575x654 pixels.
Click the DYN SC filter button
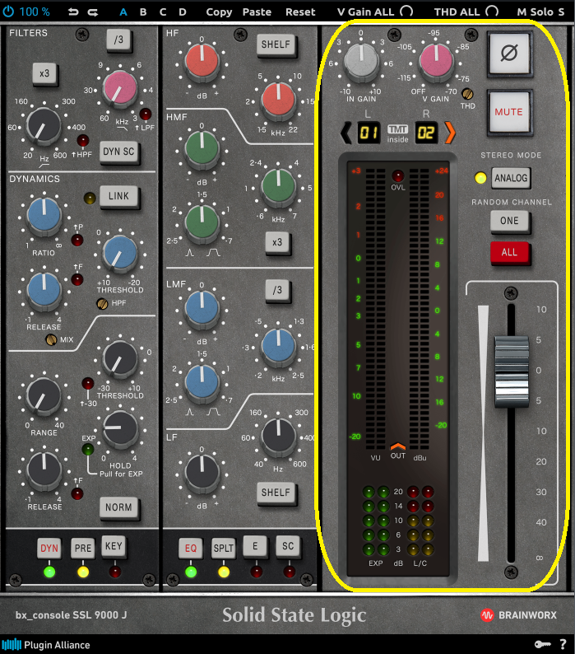coord(118,152)
